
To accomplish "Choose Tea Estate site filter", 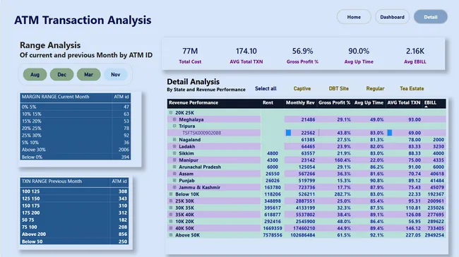I will click(x=412, y=88).
